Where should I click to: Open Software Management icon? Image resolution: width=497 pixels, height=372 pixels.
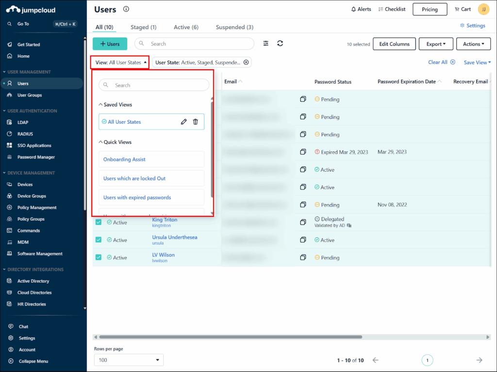coord(10,254)
